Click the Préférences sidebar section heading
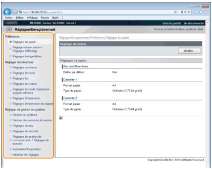This screenshot has width=212, height=169. click(12, 37)
